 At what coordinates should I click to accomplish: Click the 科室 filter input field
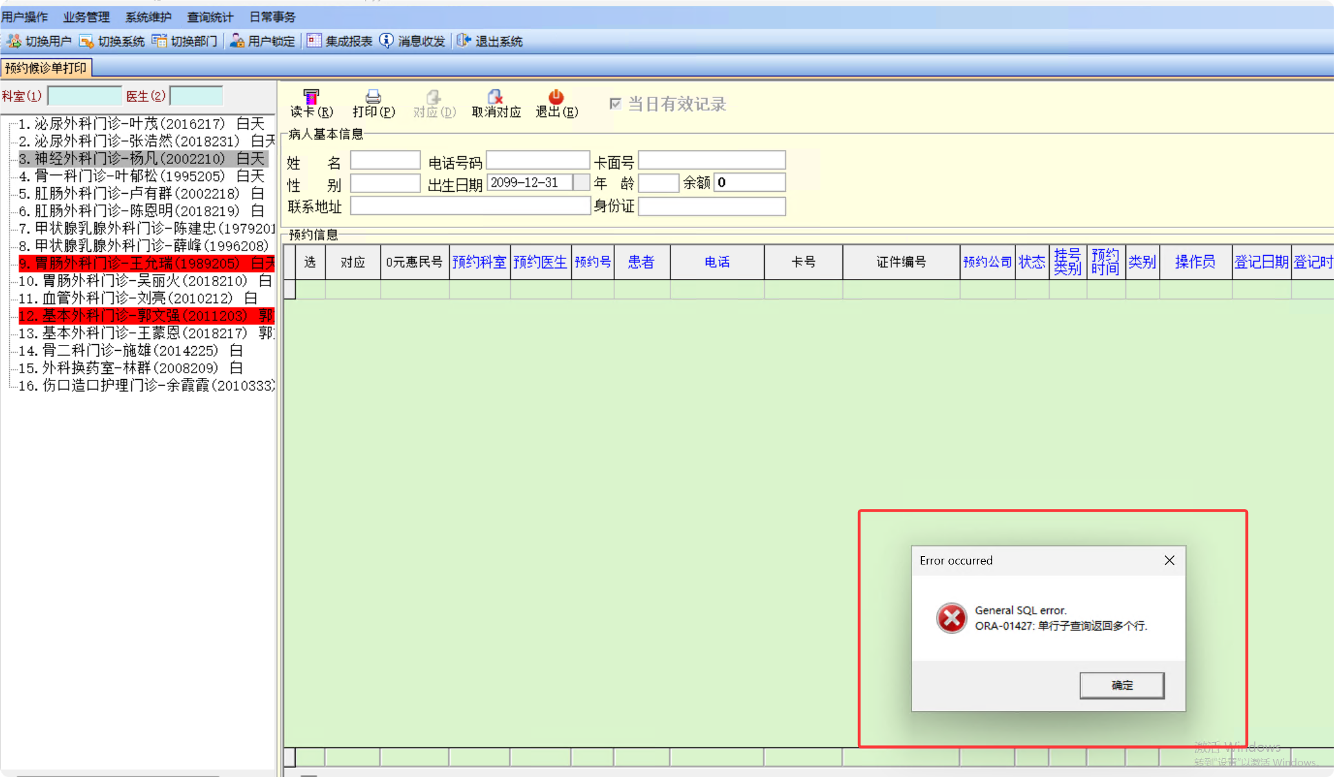(x=85, y=96)
